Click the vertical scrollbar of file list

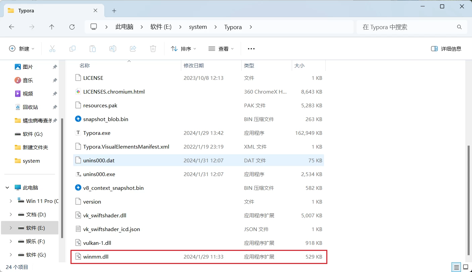point(469,199)
